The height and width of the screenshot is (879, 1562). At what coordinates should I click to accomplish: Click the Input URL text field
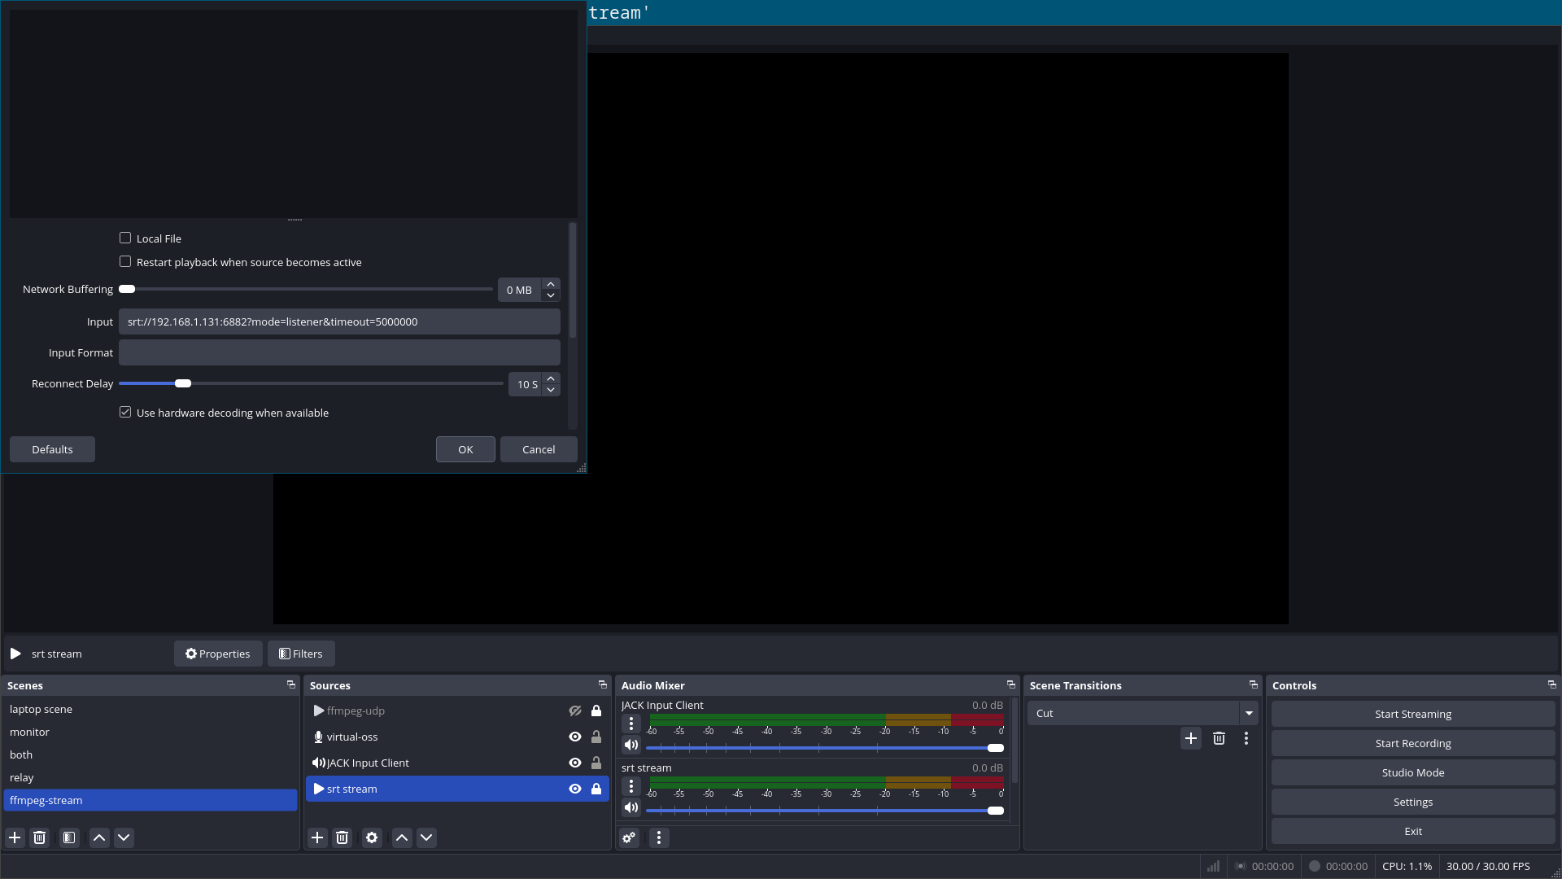(339, 322)
